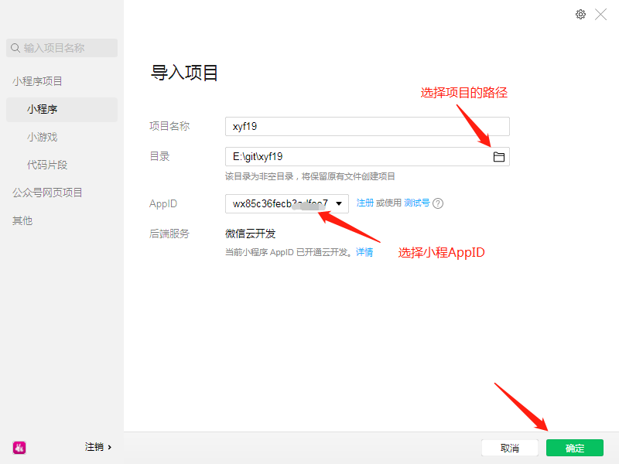Viewport: 619px width, 464px height.
Task: Browse for directory using folder icon
Action: coord(499,157)
